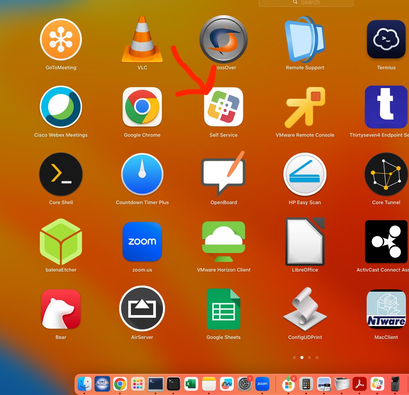Open the OpenBoard app

pos(224,174)
